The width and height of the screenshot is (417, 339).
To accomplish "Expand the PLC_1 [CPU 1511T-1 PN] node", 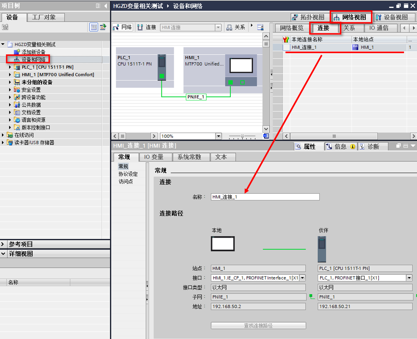I will [x=10, y=67].
